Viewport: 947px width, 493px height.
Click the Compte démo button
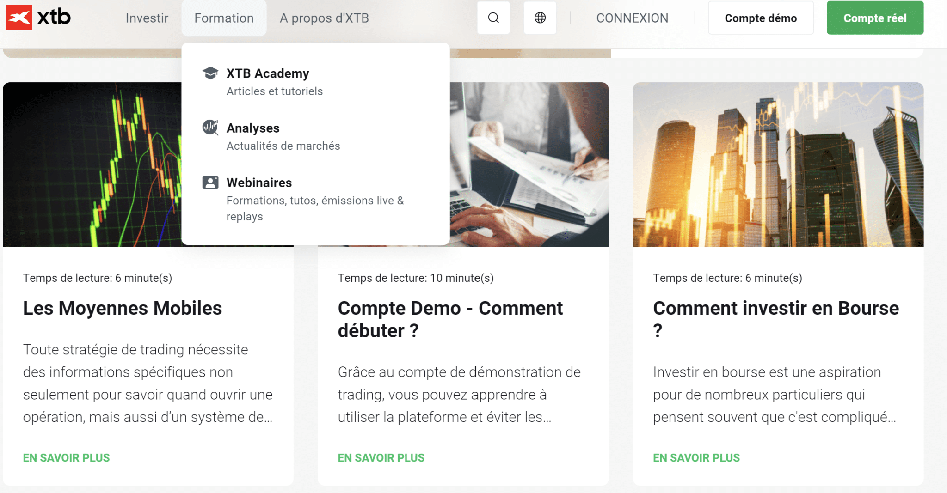761,18
